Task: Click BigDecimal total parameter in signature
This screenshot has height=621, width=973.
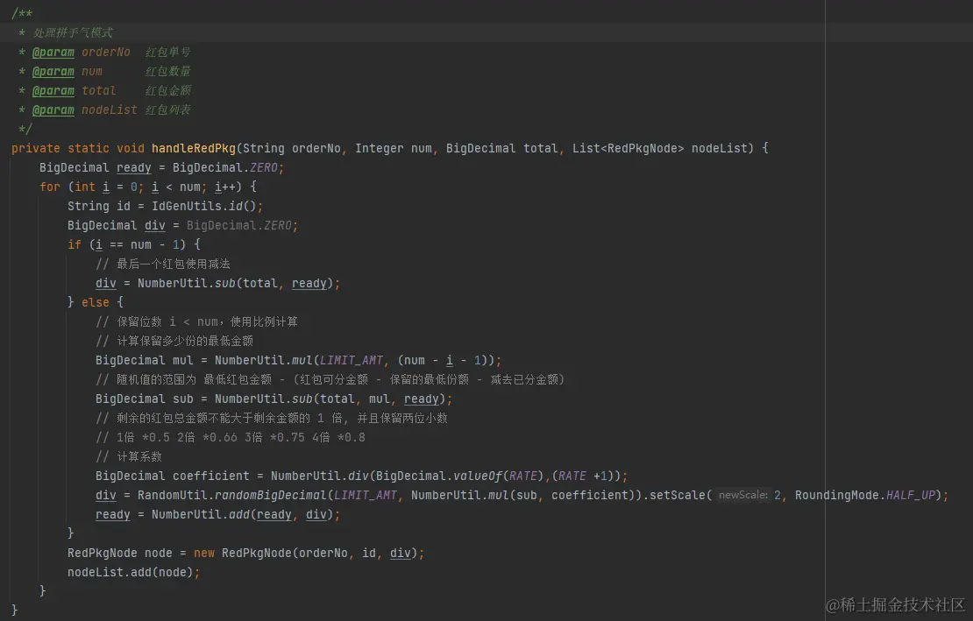Action: [502, 148]
